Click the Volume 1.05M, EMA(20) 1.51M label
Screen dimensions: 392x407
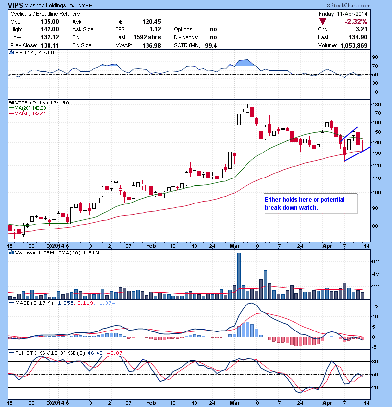pyautogui.click(x=57, y=253)
